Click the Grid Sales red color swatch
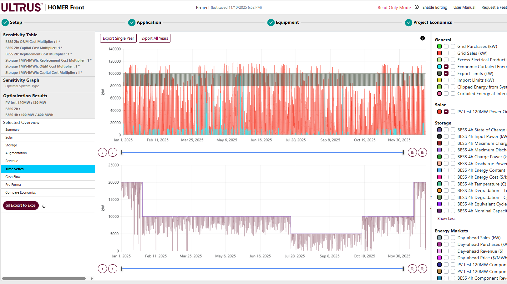Screen dimensions: 507x284 [x=439, y=53]
